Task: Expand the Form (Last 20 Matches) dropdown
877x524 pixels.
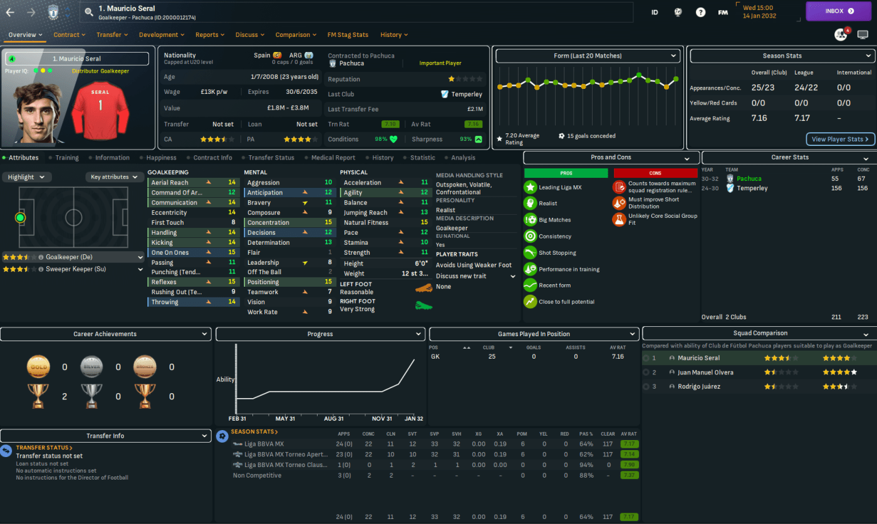Action: click(x=588, y=56)
